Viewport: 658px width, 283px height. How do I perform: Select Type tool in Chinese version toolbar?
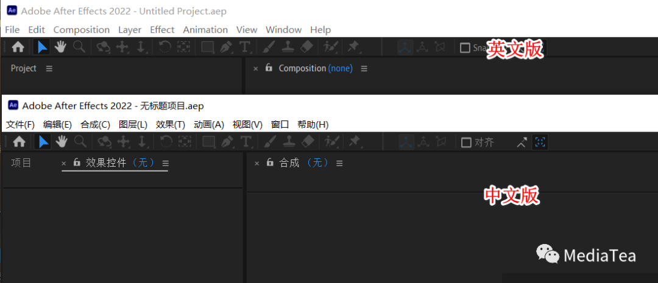coord(246,142)
